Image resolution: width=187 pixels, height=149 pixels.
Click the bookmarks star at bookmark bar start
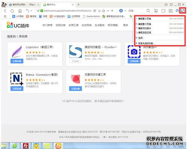(5, 16)
